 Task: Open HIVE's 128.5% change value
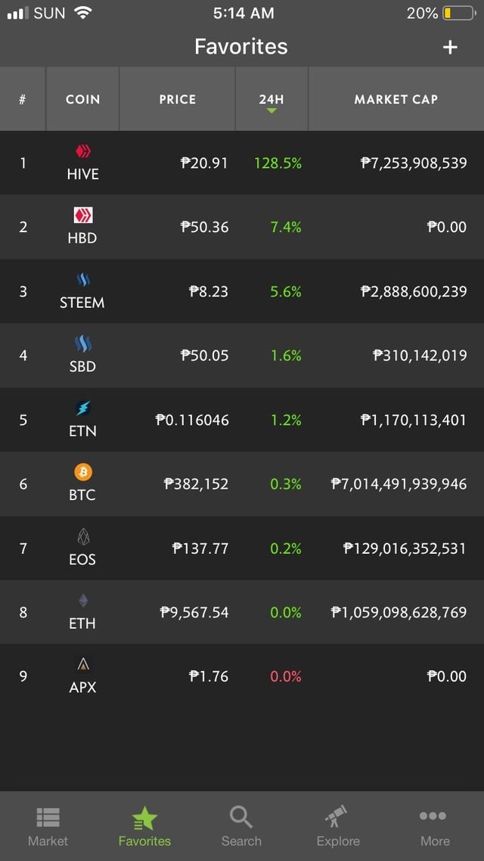coord(278,163)
